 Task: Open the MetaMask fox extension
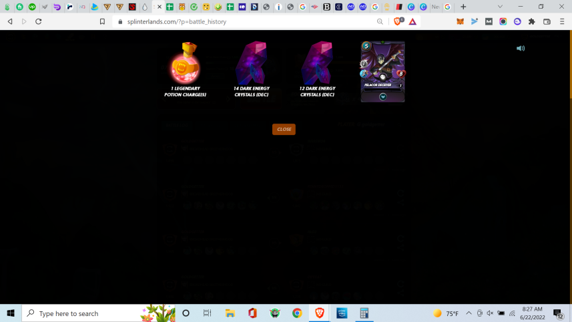point(461,21)
